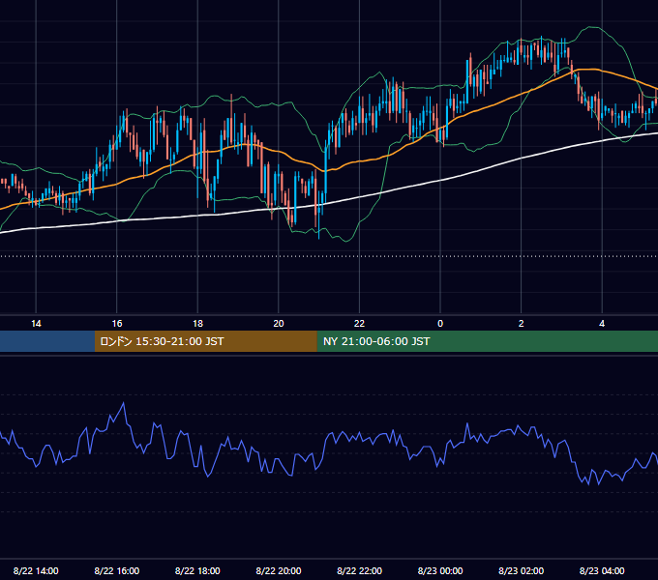Click the 16 hour label on price chart axis
Image resolution: width=658 pixels, height=580 pixels.
(x=117, y=324)
